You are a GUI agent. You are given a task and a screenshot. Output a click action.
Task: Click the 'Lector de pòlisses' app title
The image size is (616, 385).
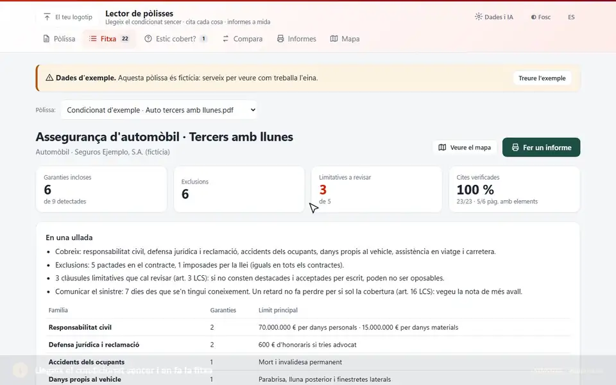pyautogui.click(x=139, y=13)
